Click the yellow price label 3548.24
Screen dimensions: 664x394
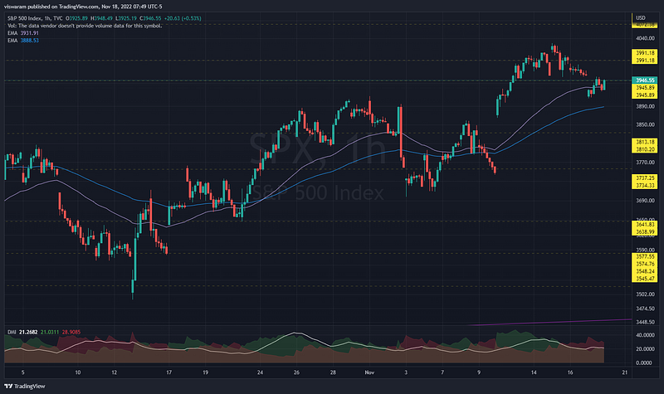pos(645,271)
